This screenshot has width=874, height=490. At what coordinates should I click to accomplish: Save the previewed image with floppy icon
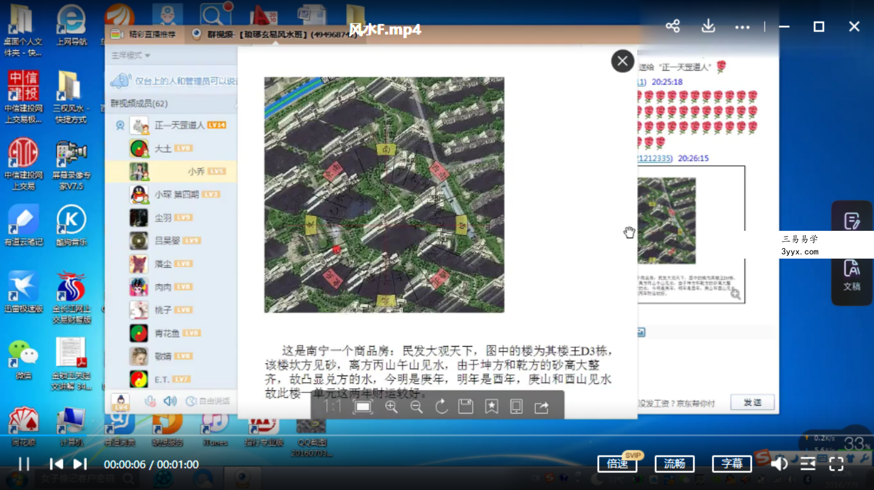coord(466,407)
